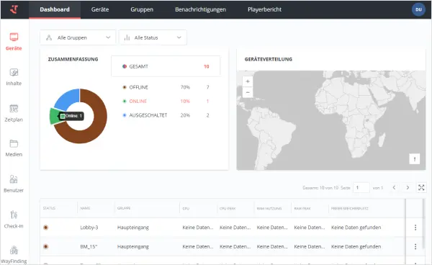Image resolution: width=432 pixels, height=265 pixels.
Task: Open the Inhalte sidebar section
Action: (14, 77)
